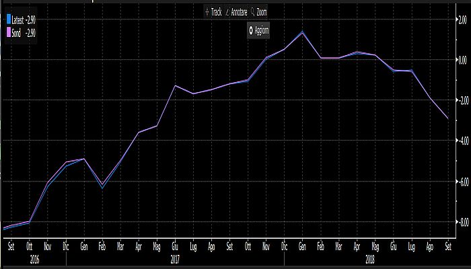This screenshot has width=471, height=269.
Task: Click the 2017 year label on timeline
Action: pyautogui.click(x=175, y=256)
